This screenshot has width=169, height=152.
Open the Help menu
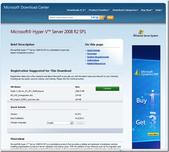pyautogui.click(x=159, y=10)
